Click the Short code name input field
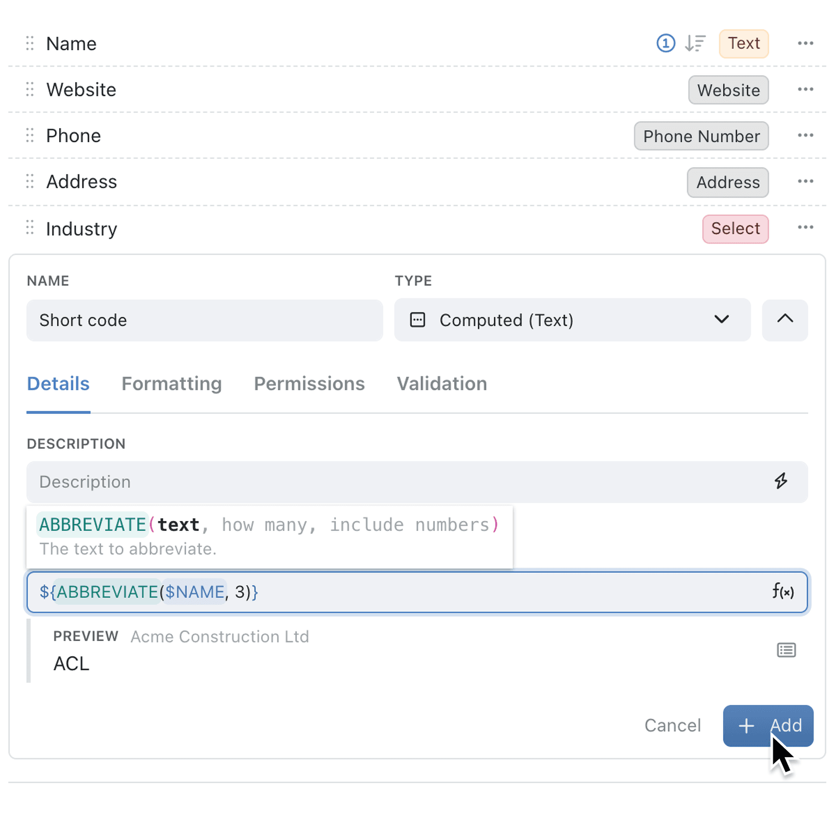This screenshot has width=836, height=836. [204, 320]
